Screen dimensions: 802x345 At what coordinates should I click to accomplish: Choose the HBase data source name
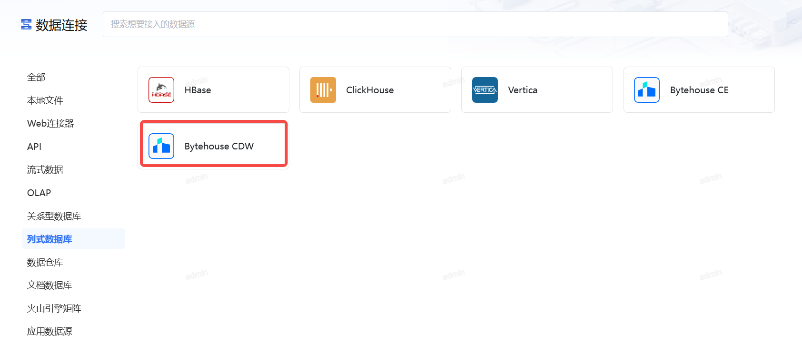(198, 90)
